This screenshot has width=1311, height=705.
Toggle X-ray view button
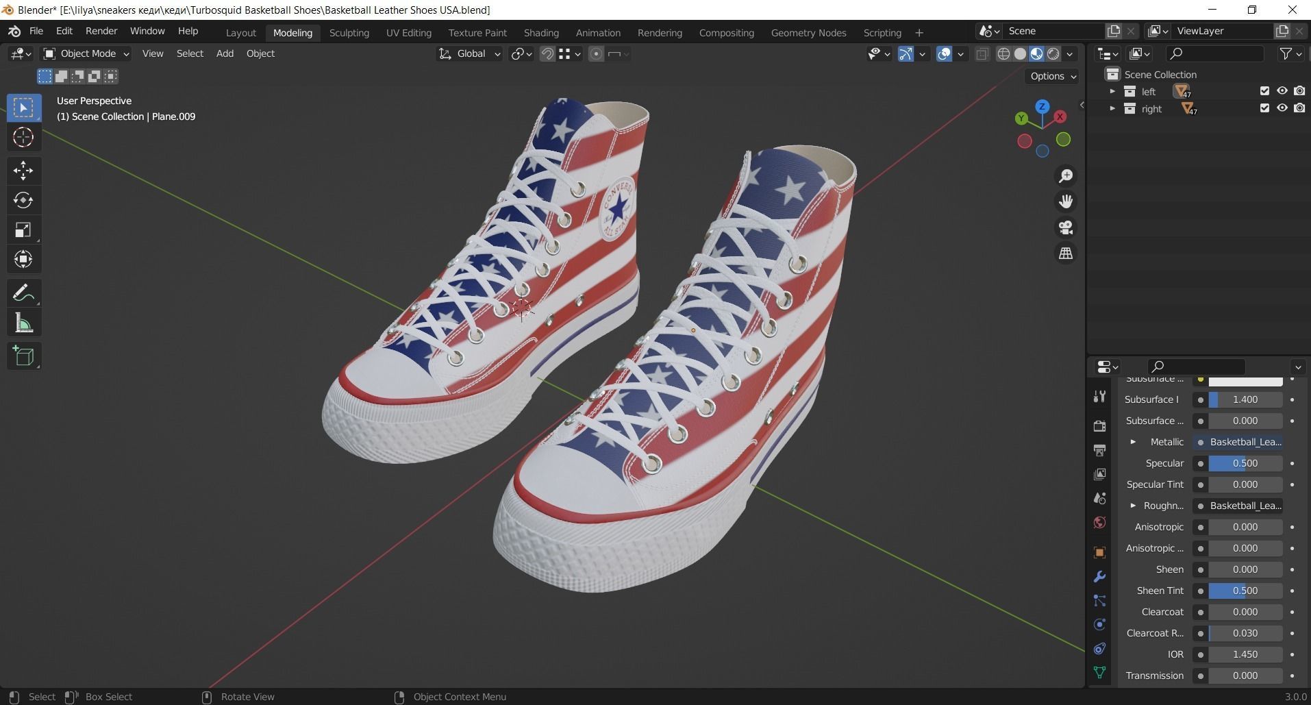pyautogui.click(x=982, y=54)
